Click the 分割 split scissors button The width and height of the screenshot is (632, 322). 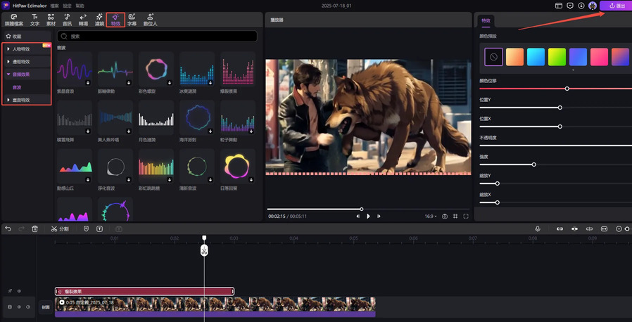pos(60,228)
